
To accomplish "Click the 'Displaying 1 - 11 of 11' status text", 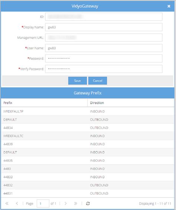I will coord(155,204).
